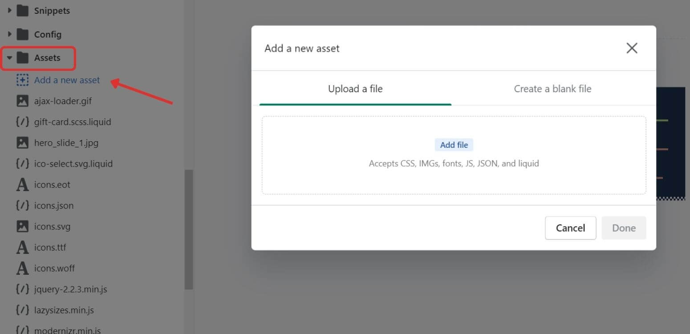Expand the Snippets folder arrow
Image resolution: width=690 pixels, height=334 pixels.
(9, 10)
